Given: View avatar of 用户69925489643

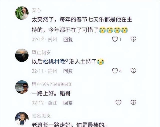Looking at the screenshot, I should pyautogui.click(x=22, y=87).
